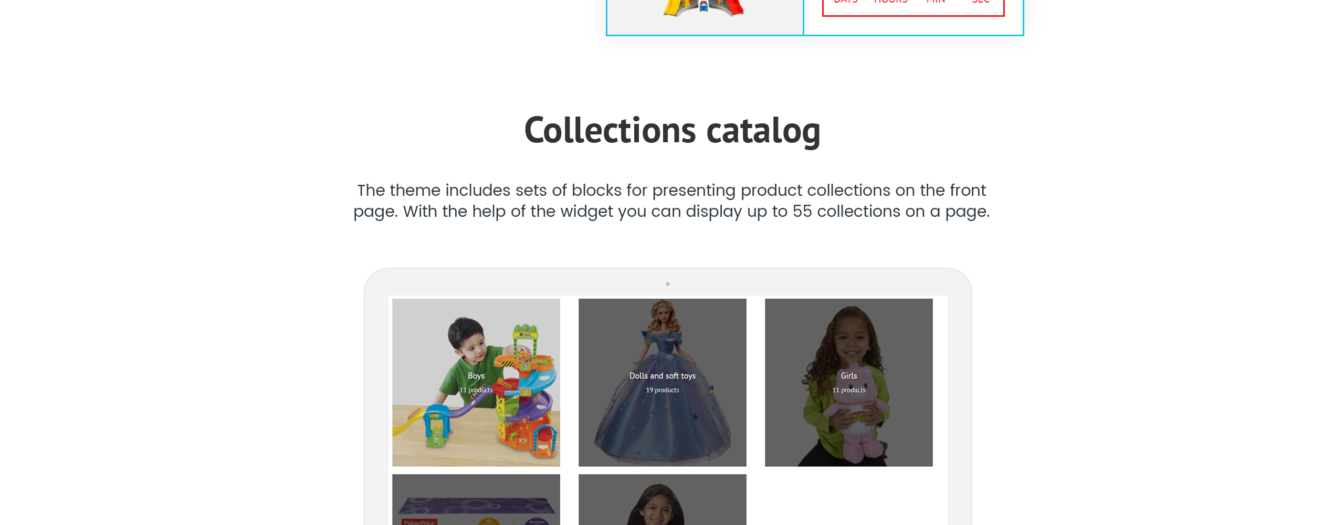1344x525 pixels.
Task: Open the Boys collection tile
Action: pos(476,382)
